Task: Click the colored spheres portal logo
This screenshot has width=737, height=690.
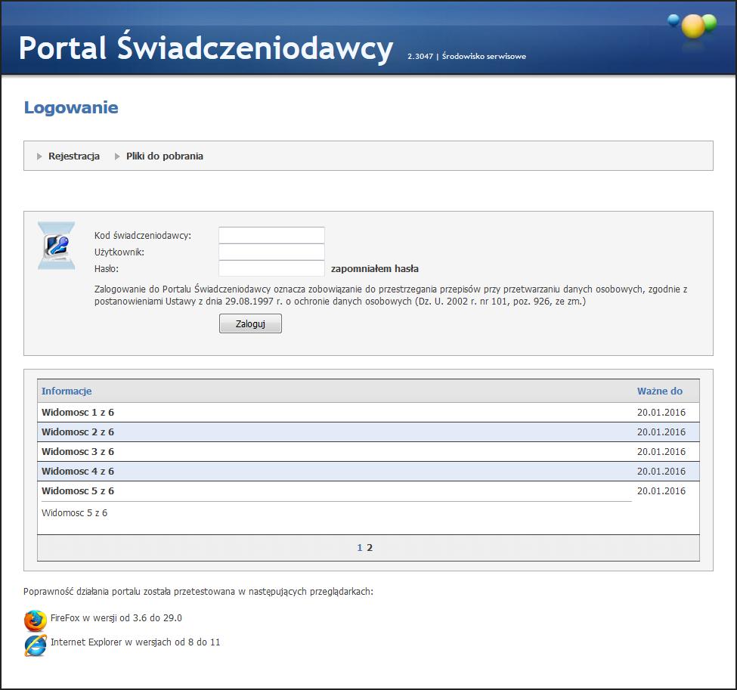Action: coord(692,26)
